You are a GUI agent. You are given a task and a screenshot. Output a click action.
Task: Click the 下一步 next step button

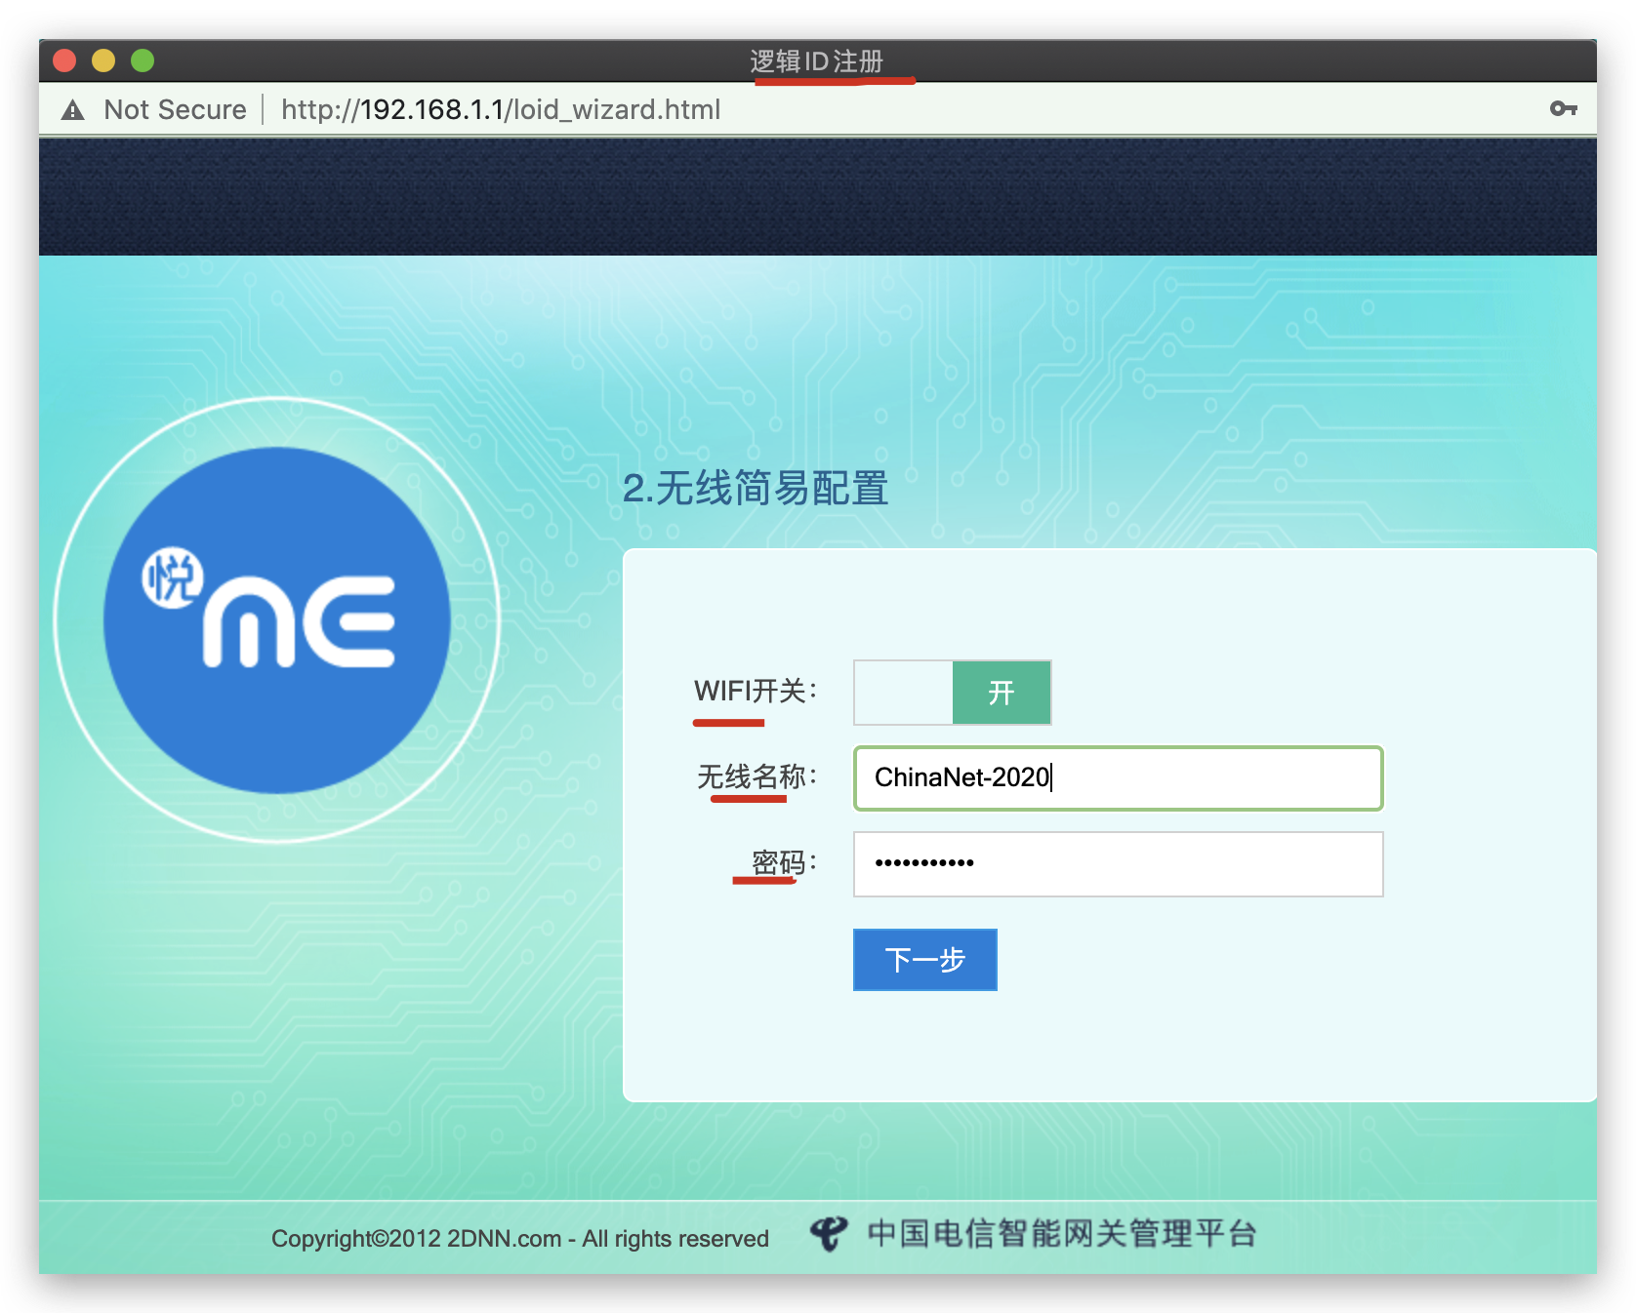(x=925, y=960)
